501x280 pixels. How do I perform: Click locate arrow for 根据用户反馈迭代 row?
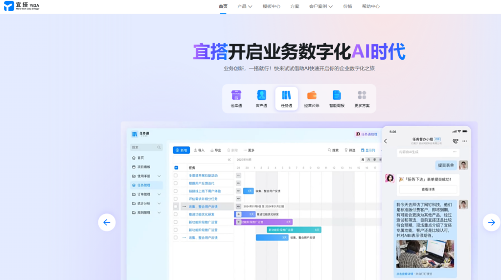(x=238, y=183)
